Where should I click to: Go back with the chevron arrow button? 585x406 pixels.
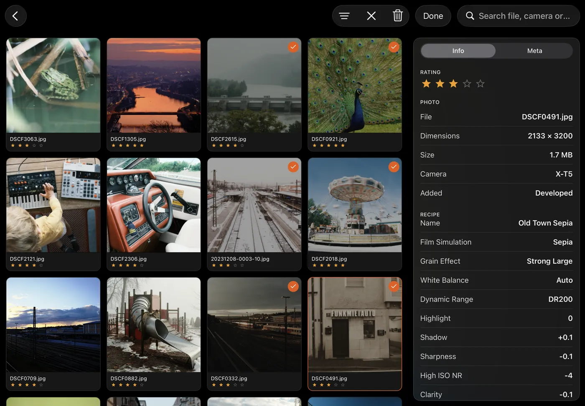(x=15, y=16)
